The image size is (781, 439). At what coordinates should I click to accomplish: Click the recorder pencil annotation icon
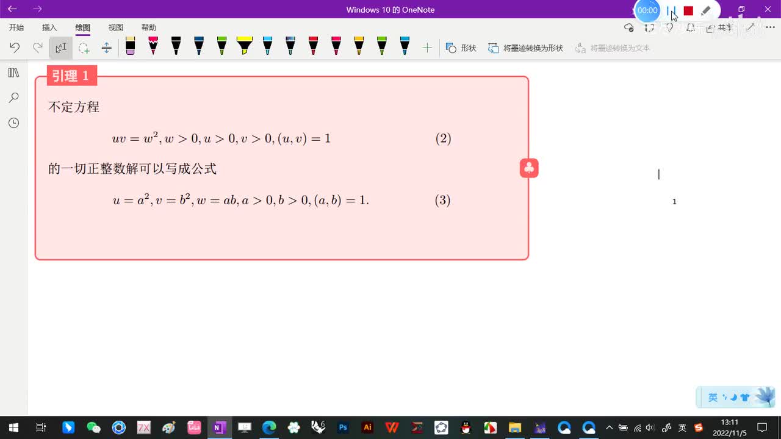pos(706,11)
